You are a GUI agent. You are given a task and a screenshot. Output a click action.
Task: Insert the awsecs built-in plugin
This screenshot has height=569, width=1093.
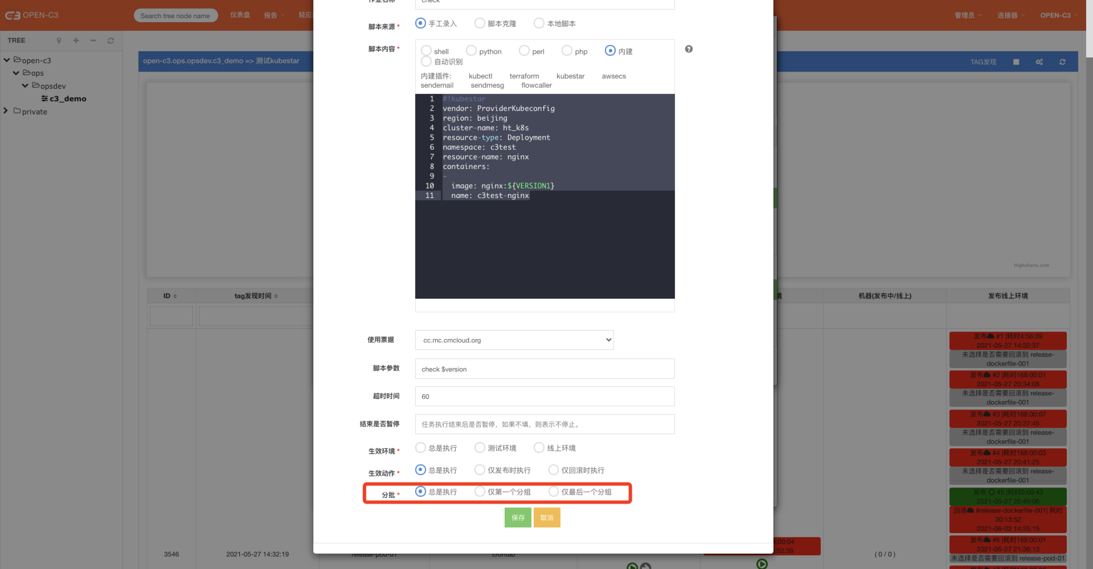coord(613,76)
